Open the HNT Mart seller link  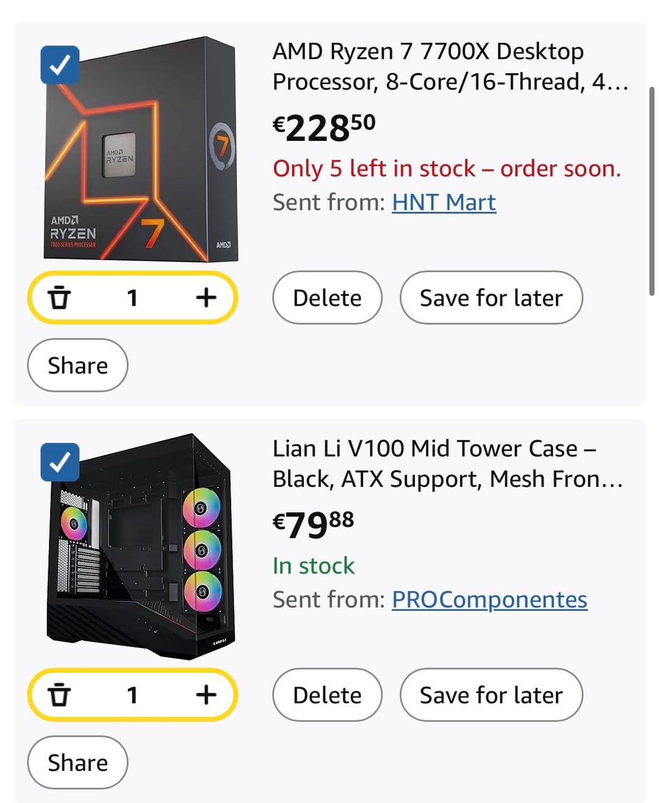444,202
